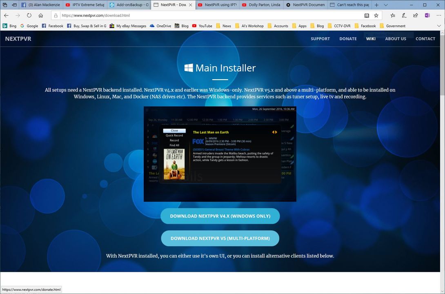Click the Add notes pen icon
445x294 pixels.
pos(404,16)
